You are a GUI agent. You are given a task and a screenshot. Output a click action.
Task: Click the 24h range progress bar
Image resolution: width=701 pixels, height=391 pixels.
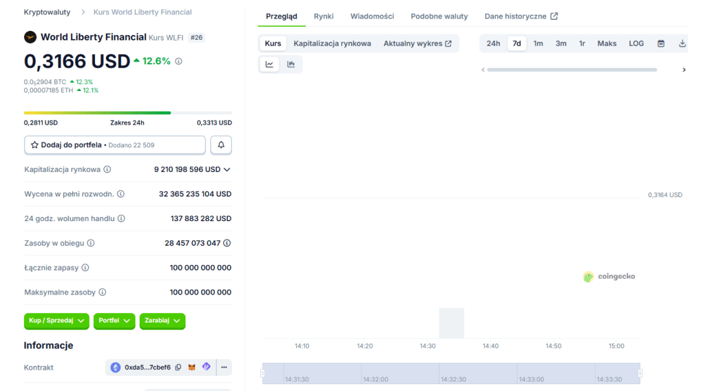pyautogui.click(x=128, y=113)
